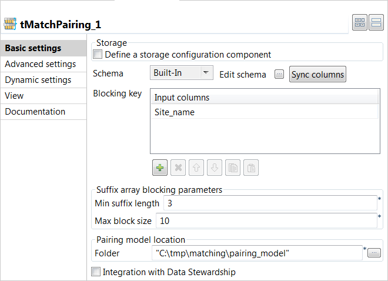Viewport: 388px width, 281px height.
Task: Enable Define a storage configuration component
Action: click(x=98, y=55)
